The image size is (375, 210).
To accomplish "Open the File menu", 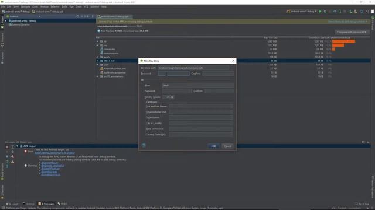I will [x=3, y=6].
